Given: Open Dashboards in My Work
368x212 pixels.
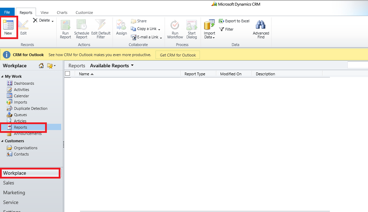Looking at the screenshot, I should 24,83.
